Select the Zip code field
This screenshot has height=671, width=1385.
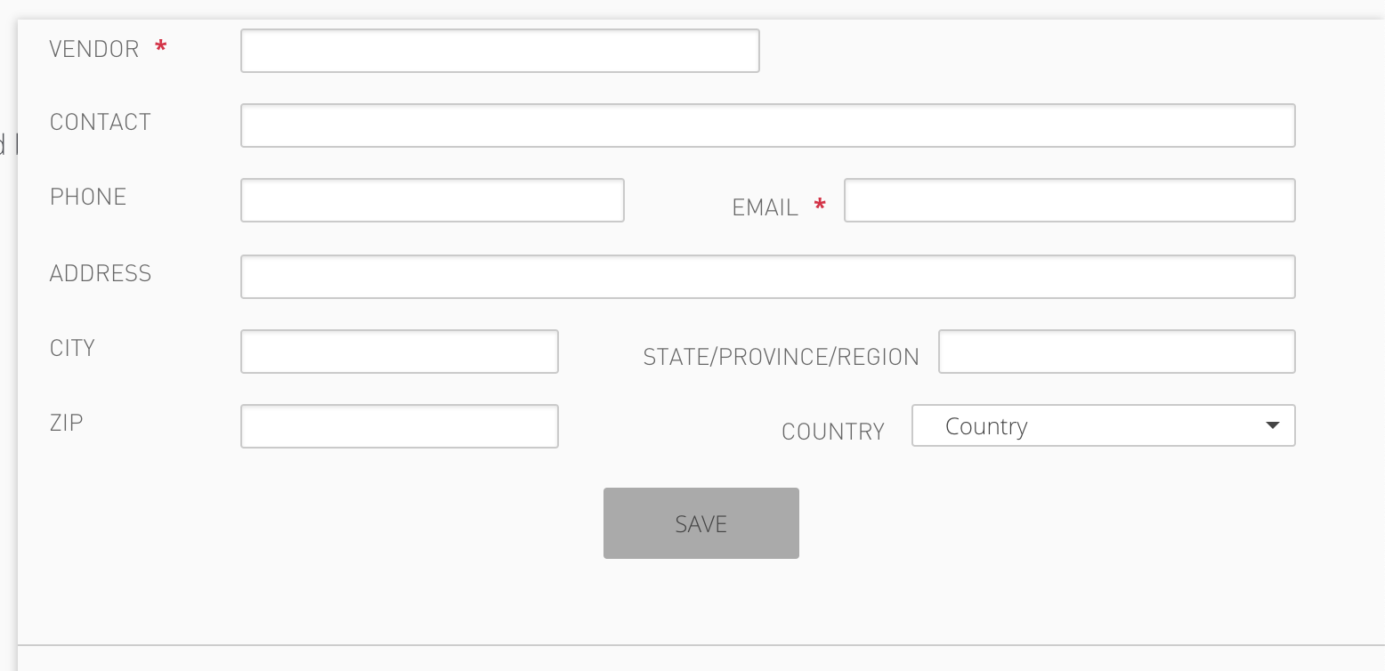pyautogui.click(x=399, y=426)
